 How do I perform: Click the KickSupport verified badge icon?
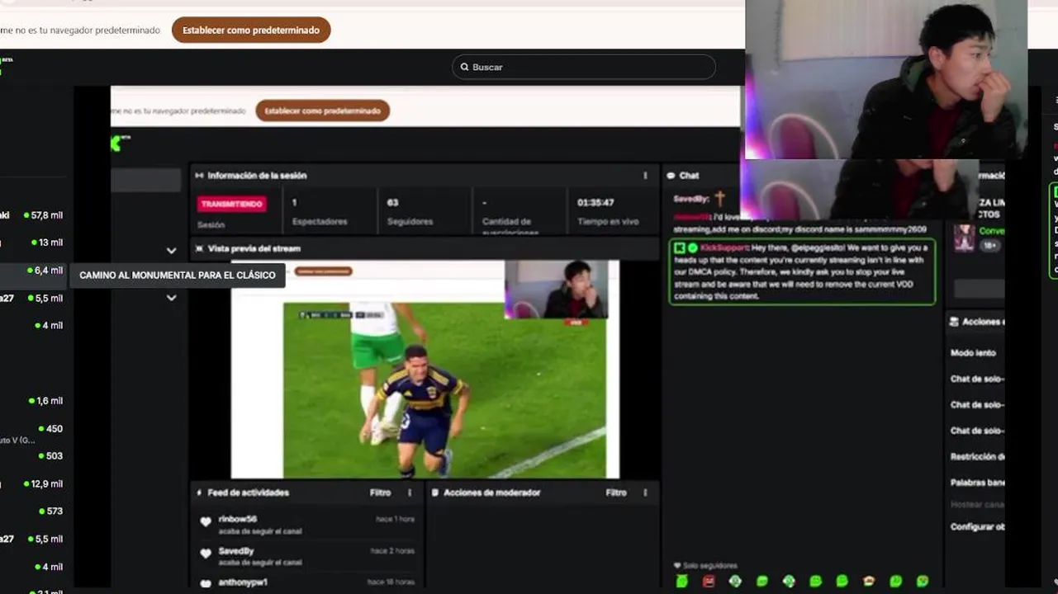[x=693, y=247]
